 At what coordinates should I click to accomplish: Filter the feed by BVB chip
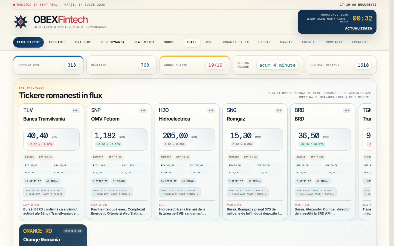209,42
